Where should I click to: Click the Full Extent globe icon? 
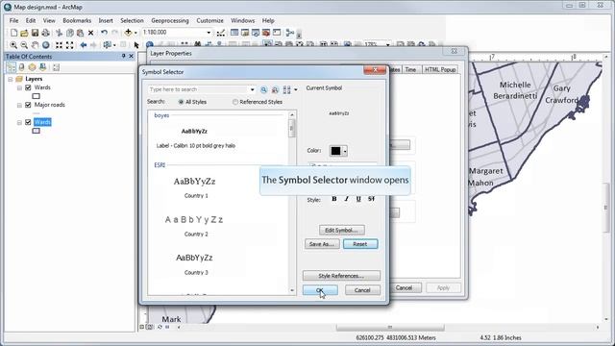(45, 45)
